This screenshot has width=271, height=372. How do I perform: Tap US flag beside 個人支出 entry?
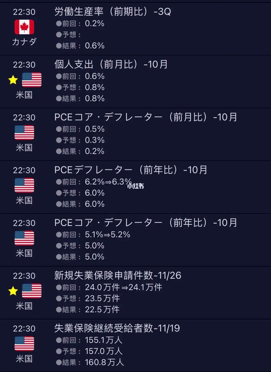[32, 80]
